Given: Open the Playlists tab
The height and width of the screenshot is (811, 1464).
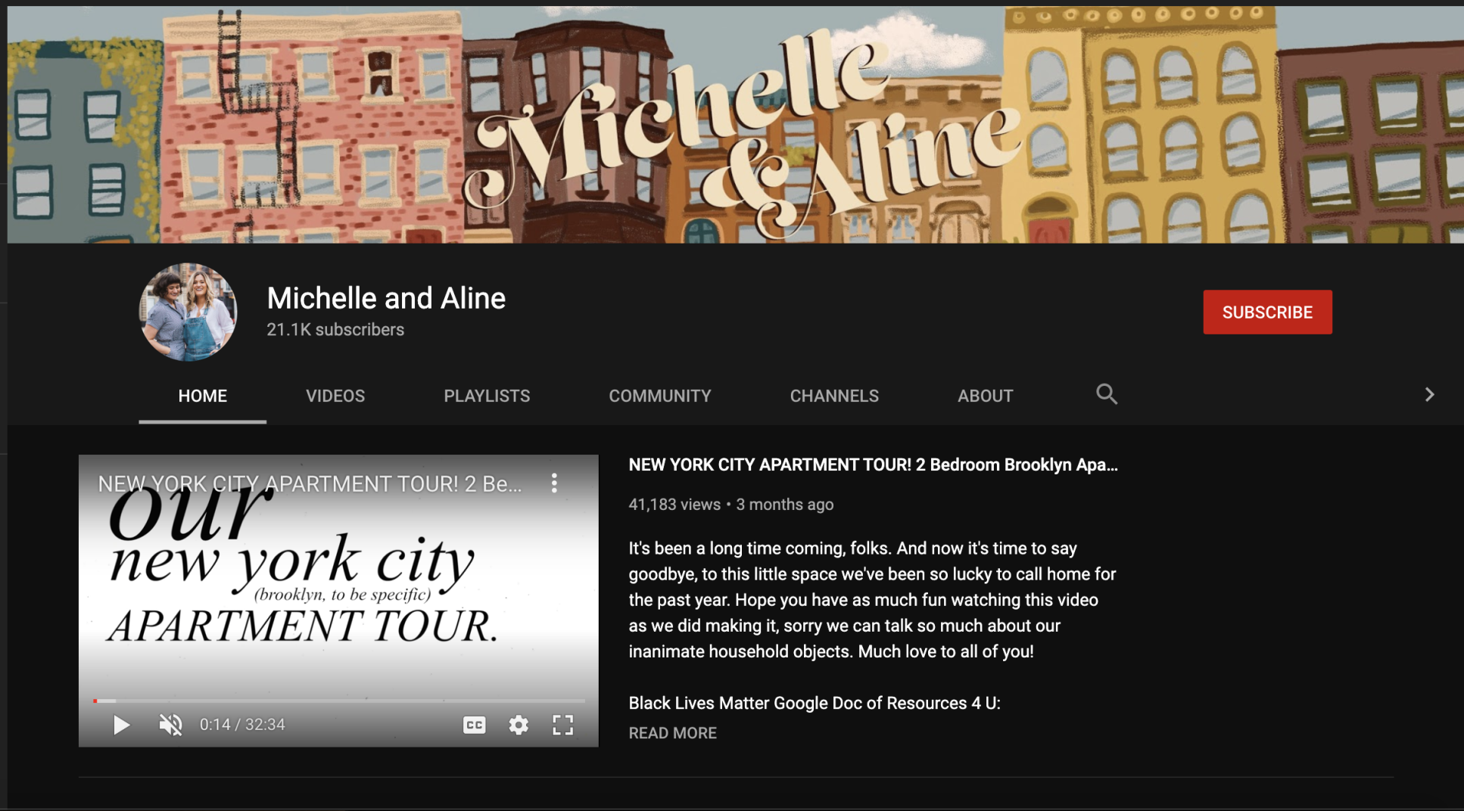Looking at the screenshot, I should [x=486, y=396].
